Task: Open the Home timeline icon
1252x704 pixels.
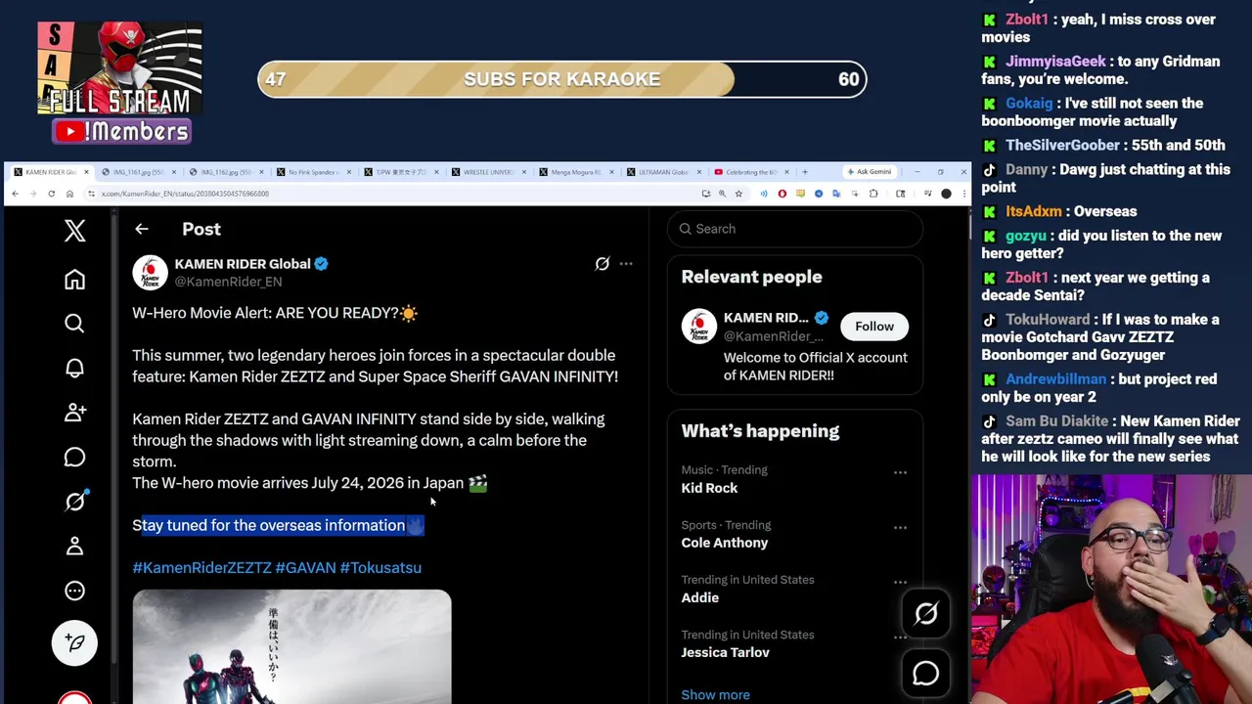Action: pyautogui.click(x=74, y=280)
